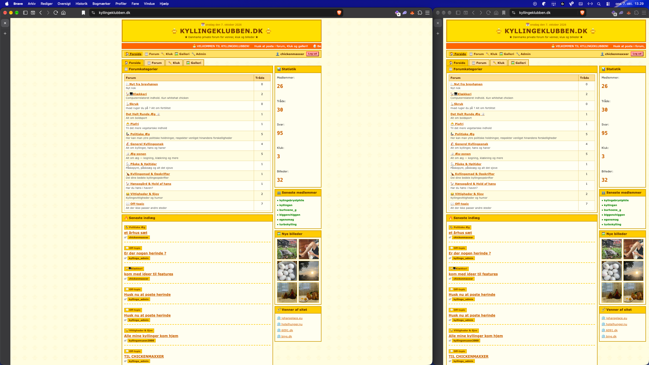The height and width of the screenshot is (365, 649).
Task: Open eggs photo thumbnail in left window
Action: (x=287, y=271)
